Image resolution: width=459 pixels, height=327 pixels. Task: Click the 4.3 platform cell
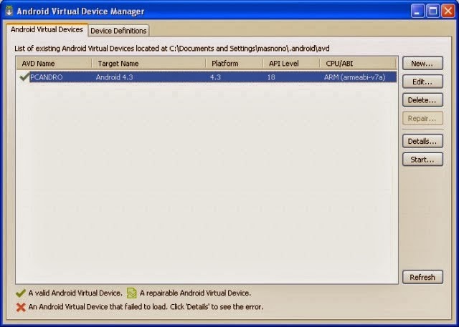point(215,77)
